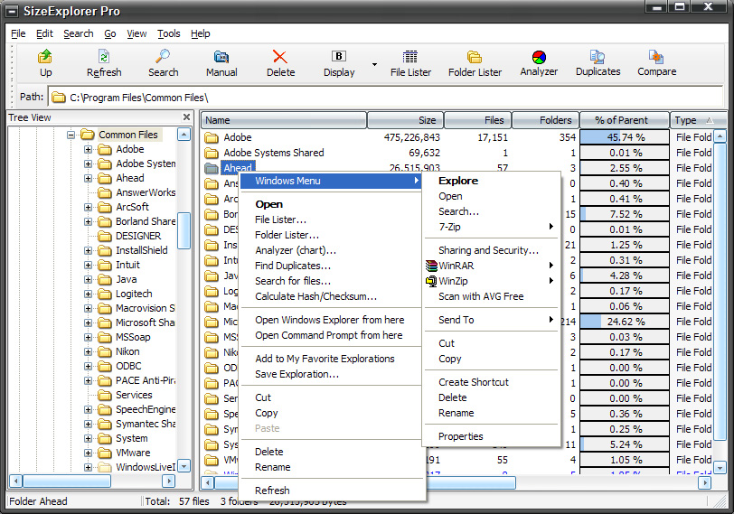This screenshot has height=514, width=734.
Task: Open the Duplicates finder tool
Action: click(598, 62)
